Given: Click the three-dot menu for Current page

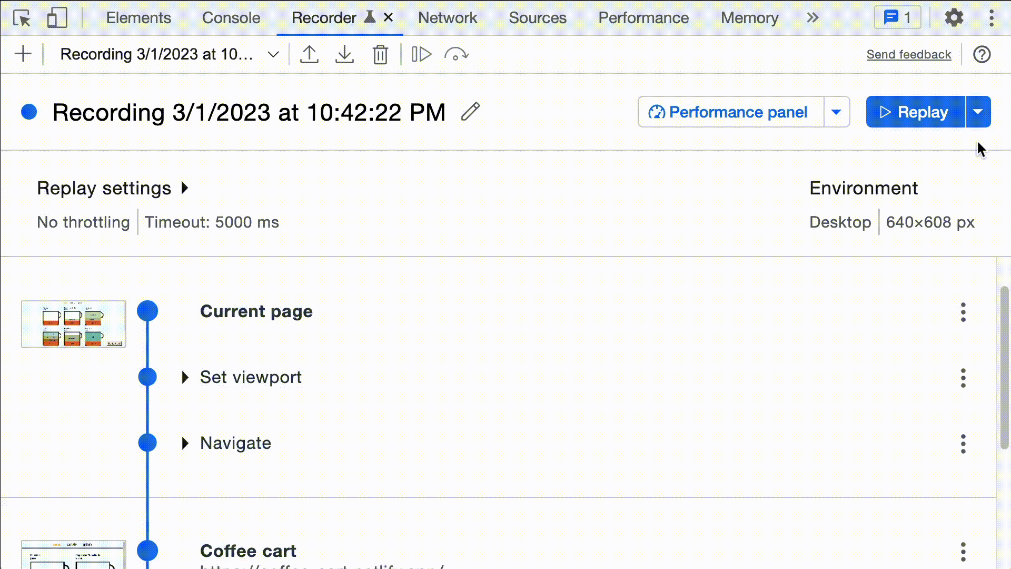Looking at the screenshot, I should coord(964,310).
